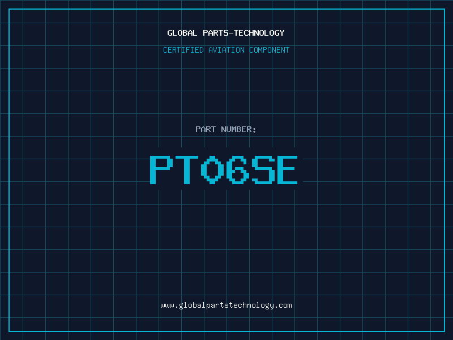
Task: Select the 'CERTIFIED AVIATION COMPONENT' subtitle
Action: [226, 50]
